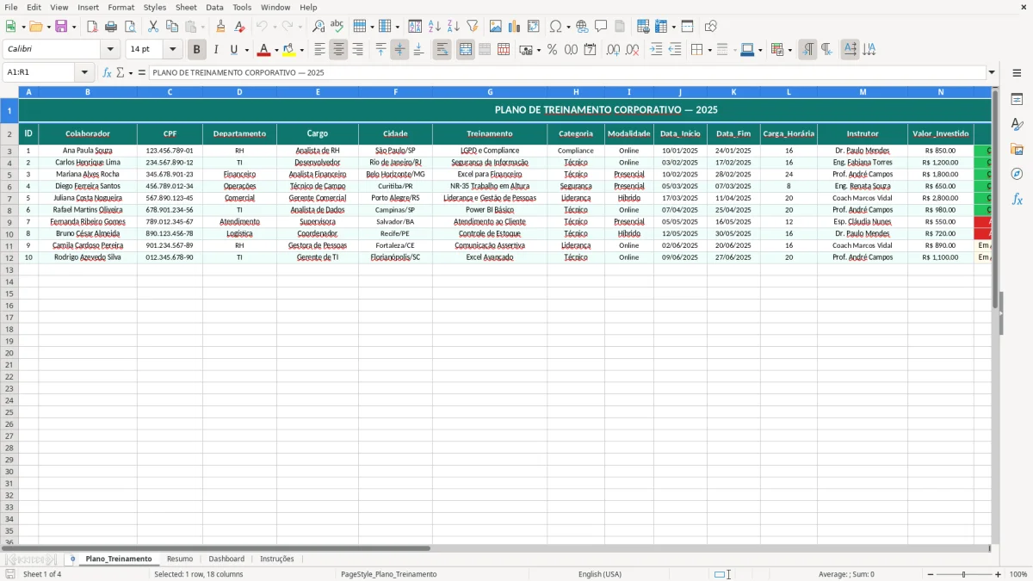Open the Styles menu

point(155,7)
